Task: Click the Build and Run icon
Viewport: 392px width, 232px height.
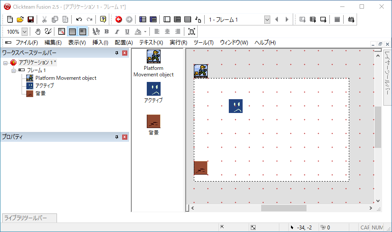Action: click(x=351, y=19)
